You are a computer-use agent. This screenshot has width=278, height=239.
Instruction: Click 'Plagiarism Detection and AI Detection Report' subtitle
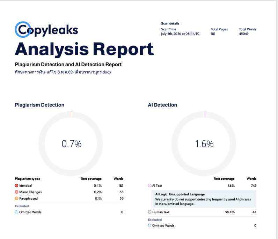68,64
